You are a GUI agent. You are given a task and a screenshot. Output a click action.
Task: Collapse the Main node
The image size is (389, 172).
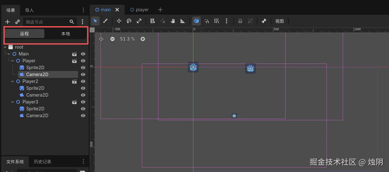pos(9,54)
